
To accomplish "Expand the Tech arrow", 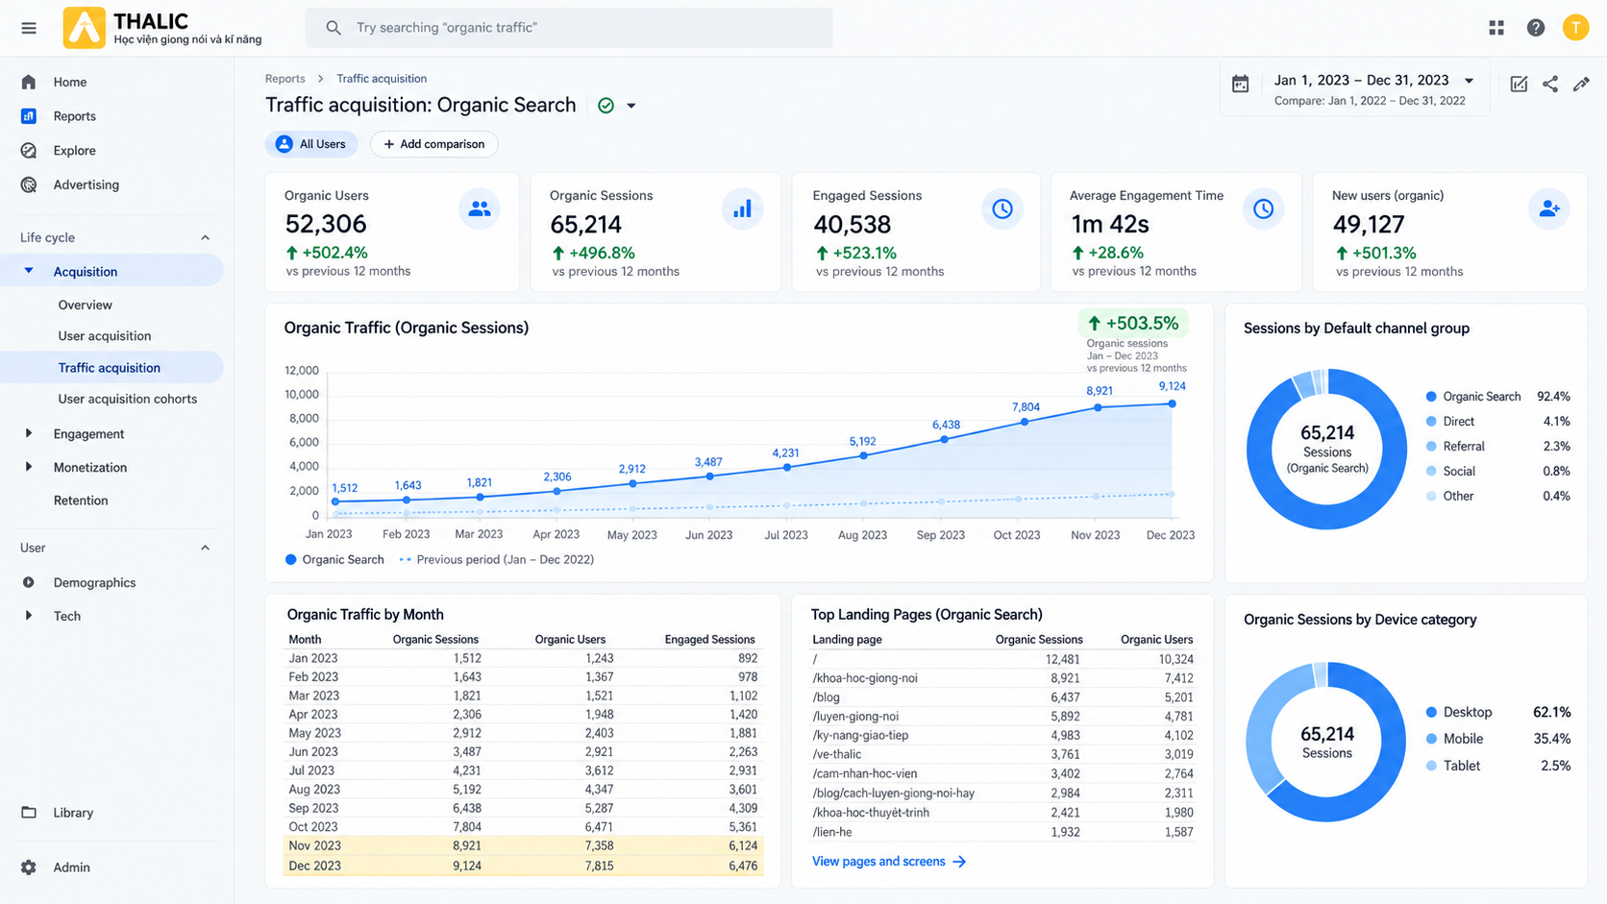I will 29,616.
